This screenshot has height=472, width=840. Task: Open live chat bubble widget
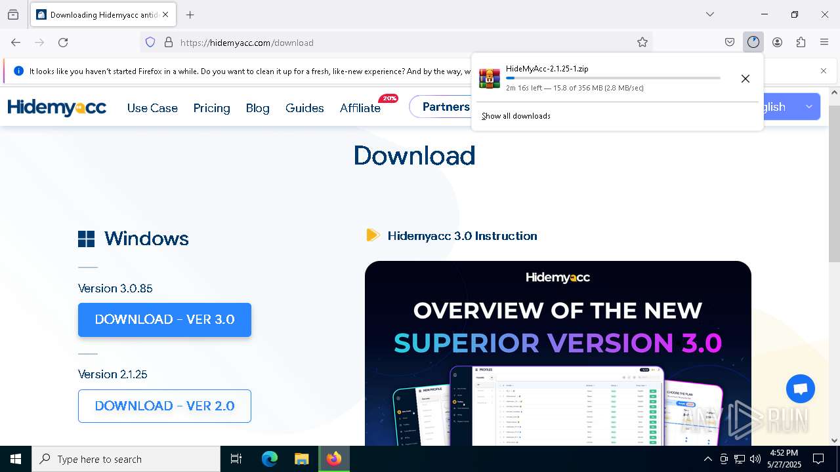[801, 389]
